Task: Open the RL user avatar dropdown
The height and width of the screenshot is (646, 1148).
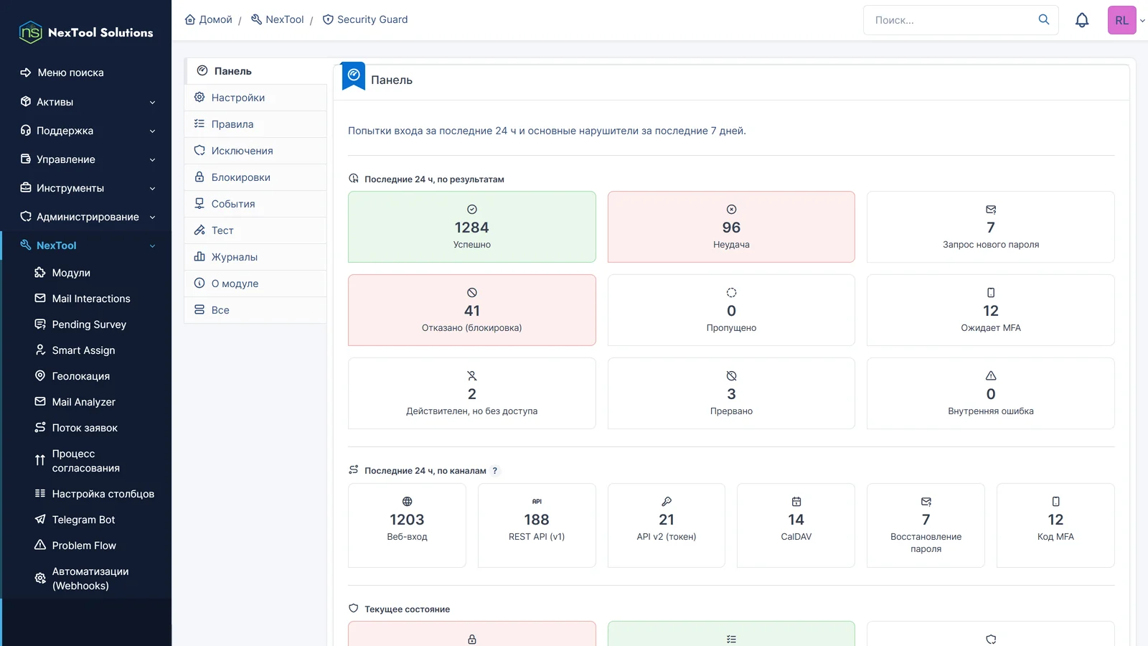Action: click(1126, 20)
